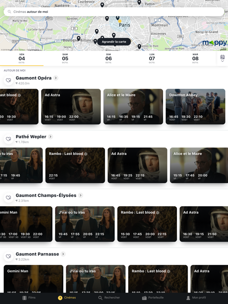Open the Portefeuille bottom tab
Image resolution: width=228 pixels, height=304 pixels.
153,298
